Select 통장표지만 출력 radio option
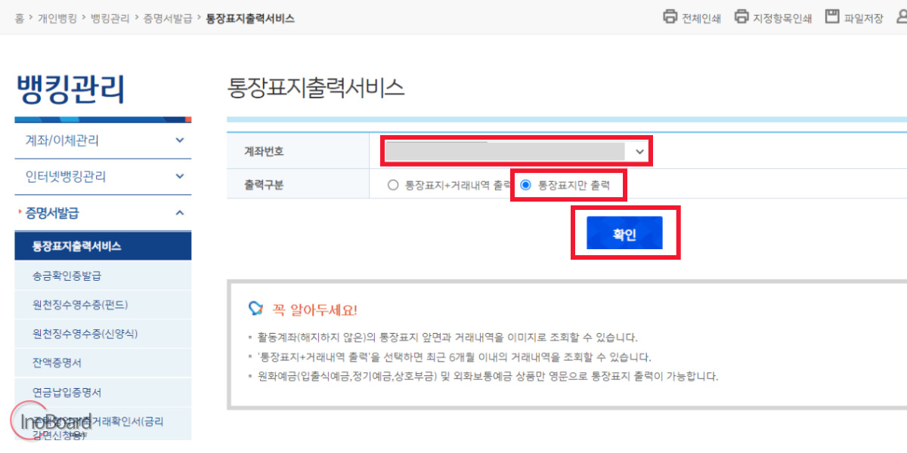The image size is (907, 453). [526, 185]
